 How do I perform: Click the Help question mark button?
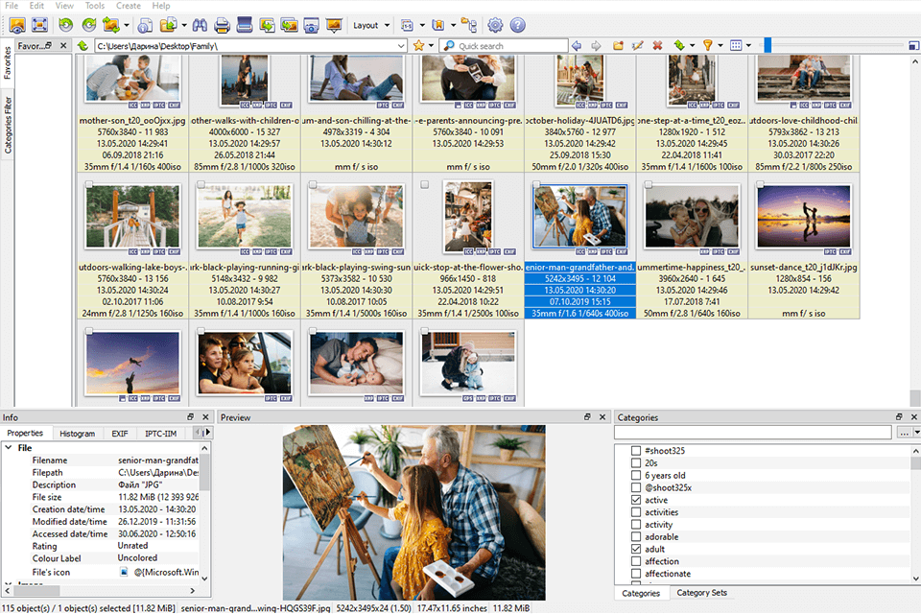point(519,25)
